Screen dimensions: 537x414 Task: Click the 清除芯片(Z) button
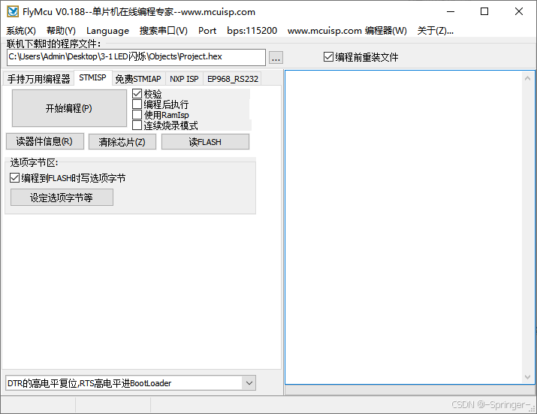click(x=122, y=141)
